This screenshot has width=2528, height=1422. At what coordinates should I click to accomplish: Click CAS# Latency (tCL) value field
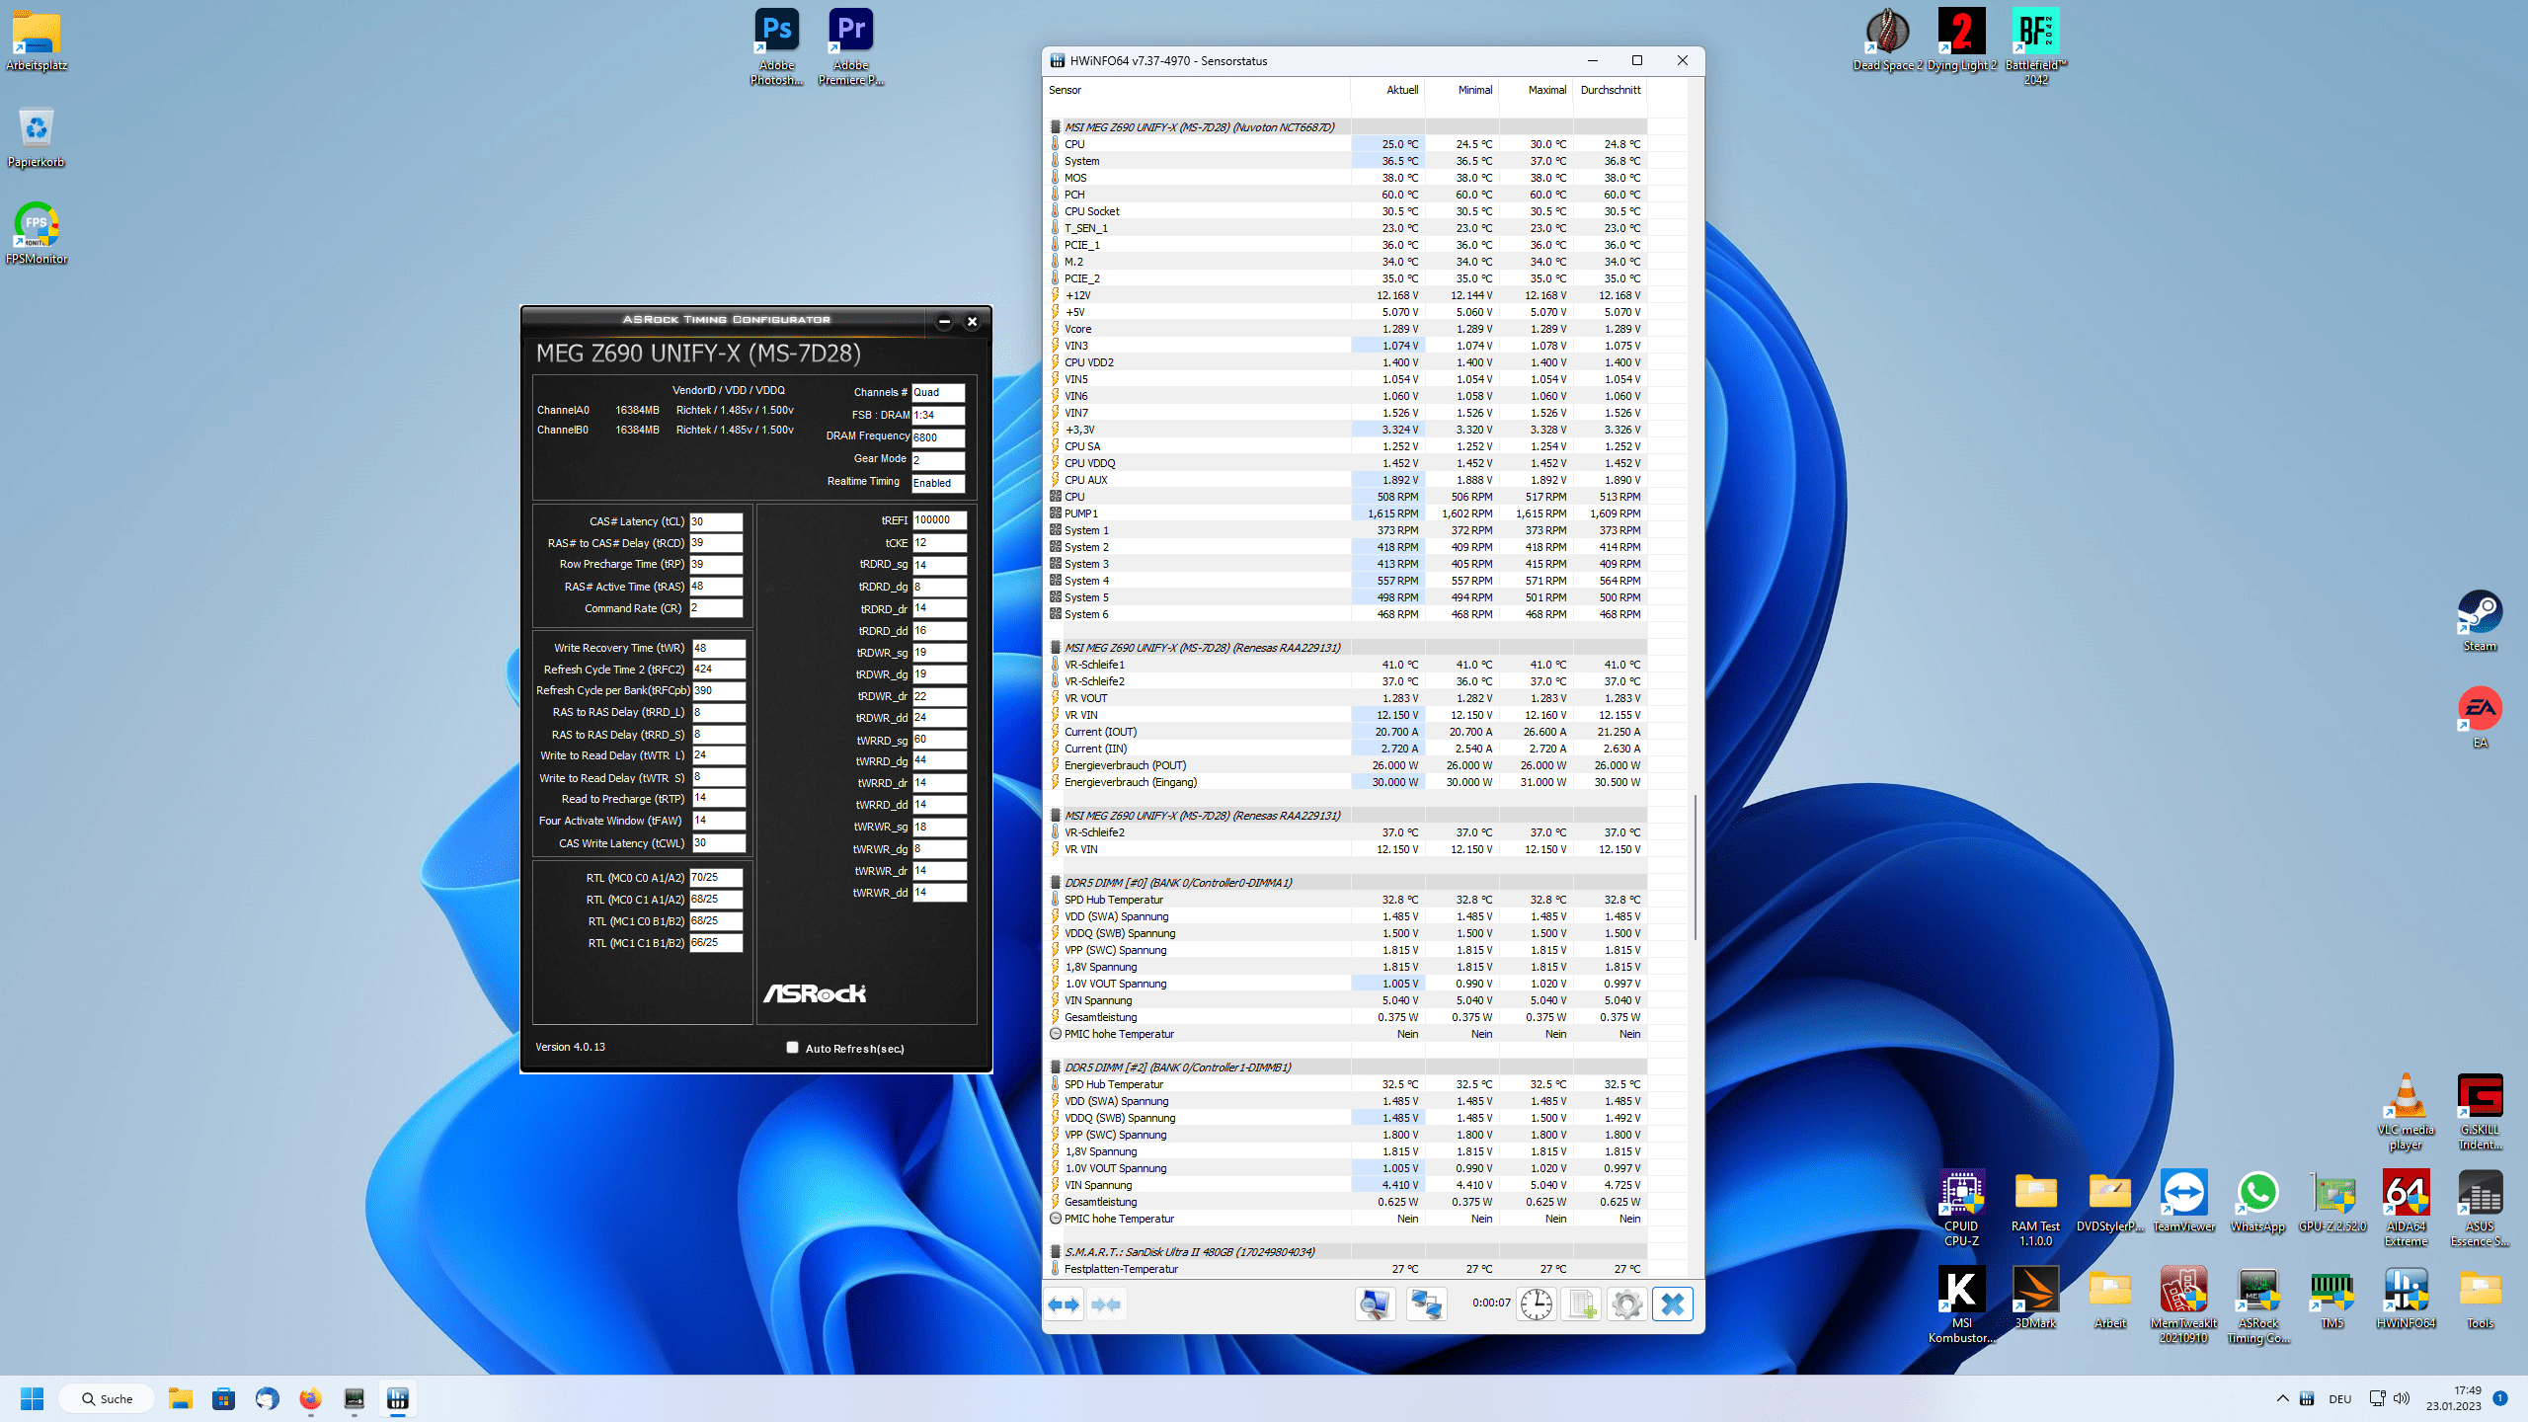tap(716, 521)
